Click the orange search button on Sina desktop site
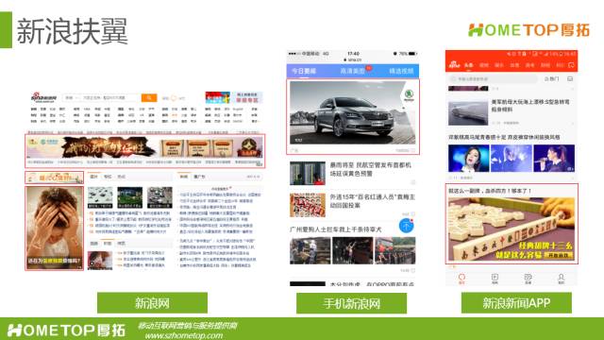The image size is (604, 340). pyautogui.click(x=149, y=98)
